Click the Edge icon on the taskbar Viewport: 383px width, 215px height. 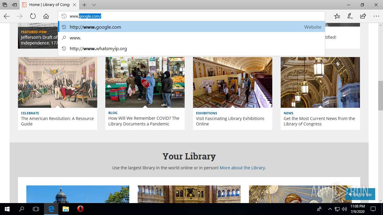point(51,209)
